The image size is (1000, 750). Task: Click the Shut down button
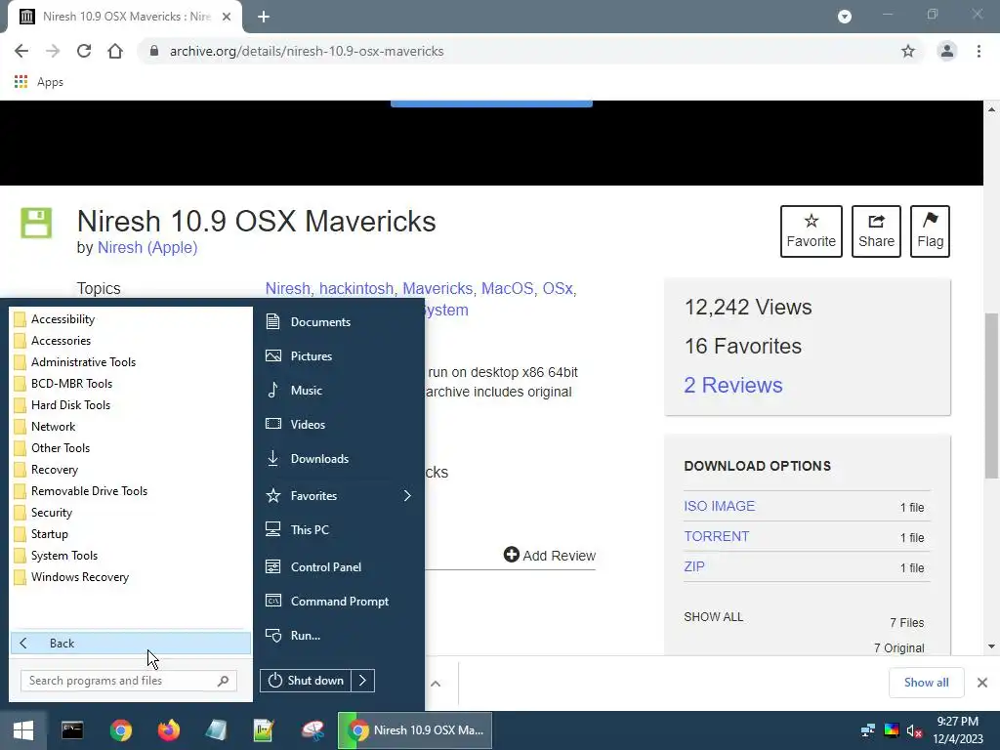tap(306, 681)
